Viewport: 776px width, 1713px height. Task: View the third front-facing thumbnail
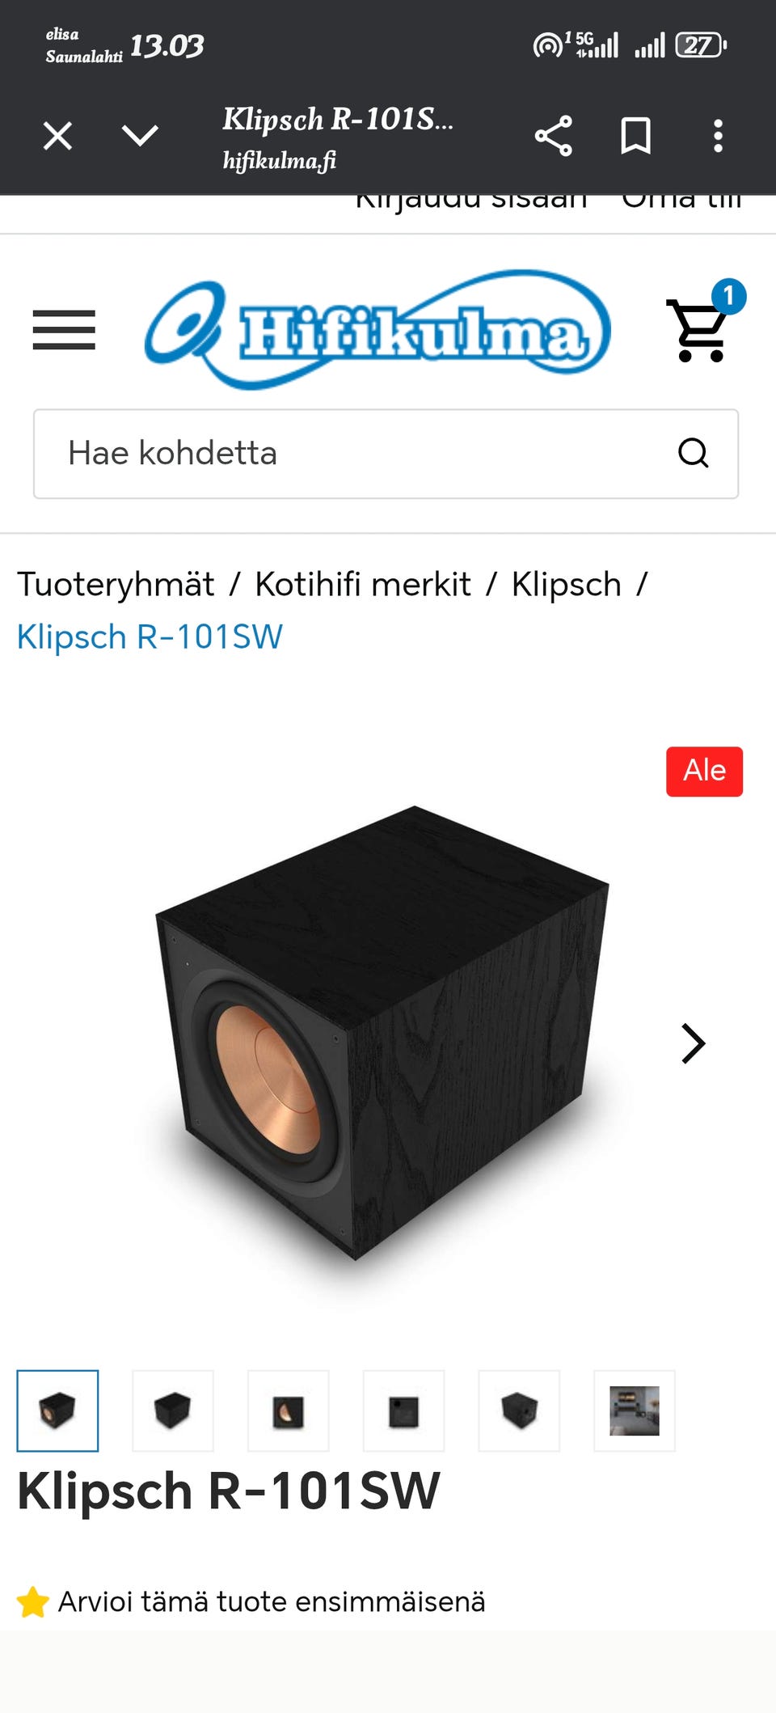(x=289, y=1411)
